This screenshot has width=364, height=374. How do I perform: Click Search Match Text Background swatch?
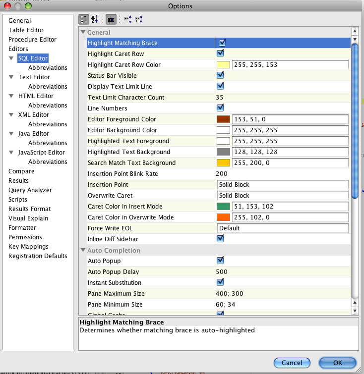[223, 162]
